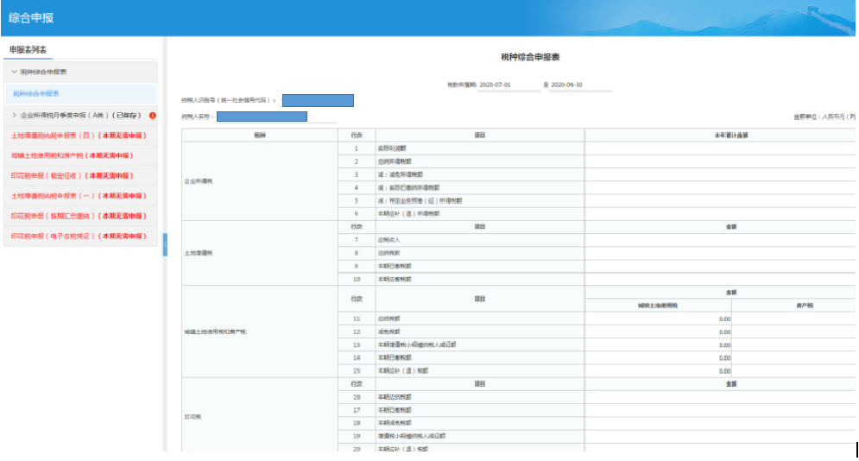Click row 16 本期应纳税额 item
The image size is (859, 461).
point(395,397)
